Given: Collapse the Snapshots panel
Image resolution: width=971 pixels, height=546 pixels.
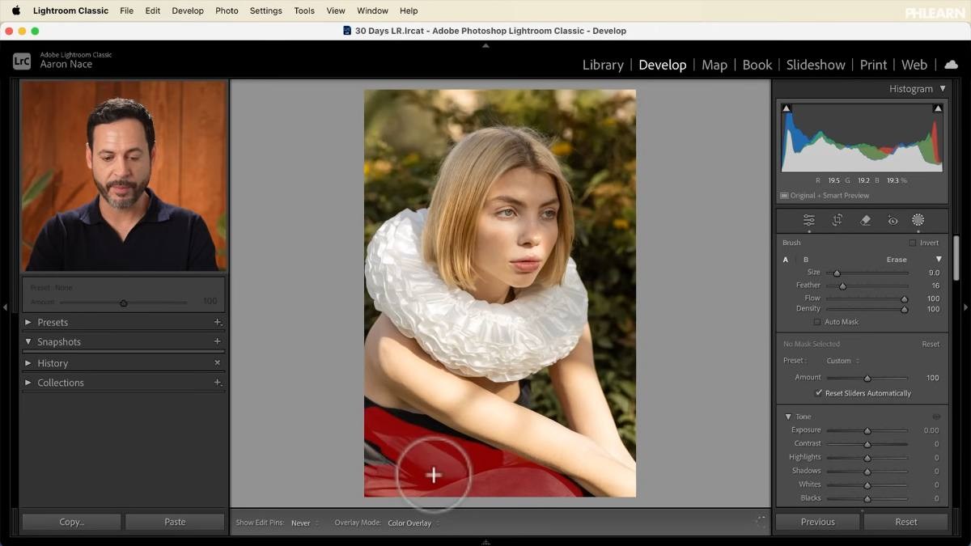Looking at the screenshot, I should tap(28, 341).
